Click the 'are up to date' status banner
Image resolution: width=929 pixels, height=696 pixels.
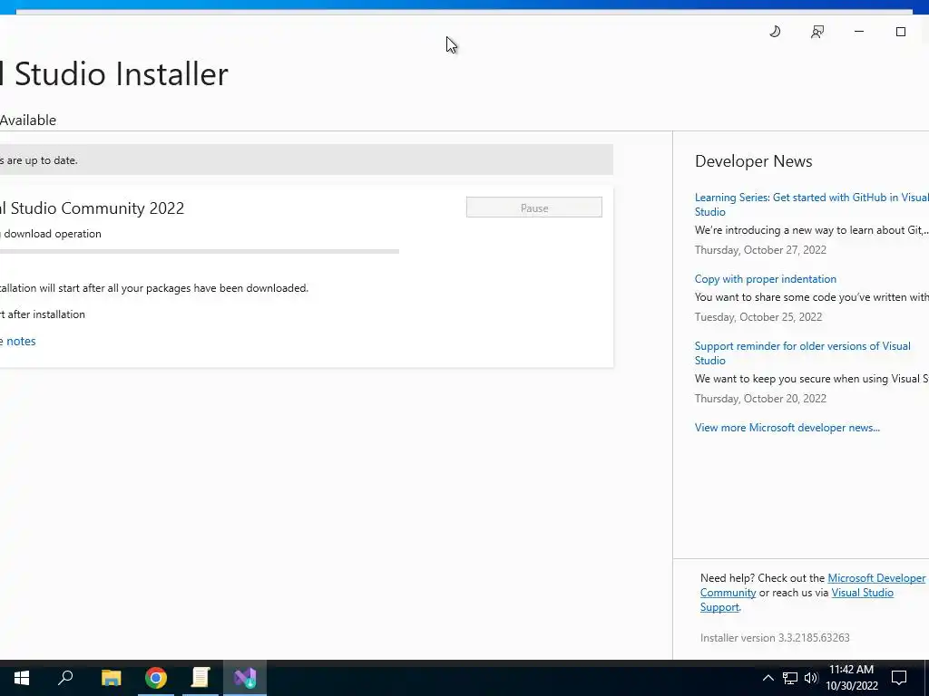[x=307, y=159]
